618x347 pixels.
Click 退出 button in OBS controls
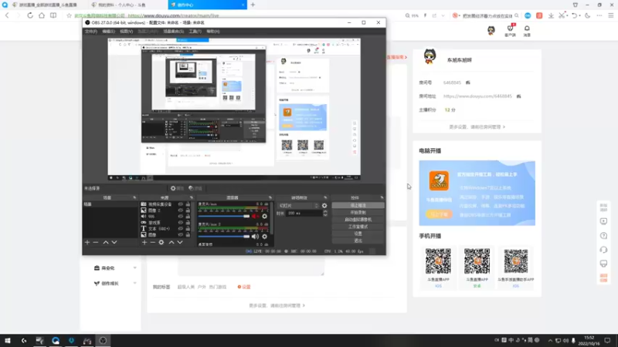358,241
